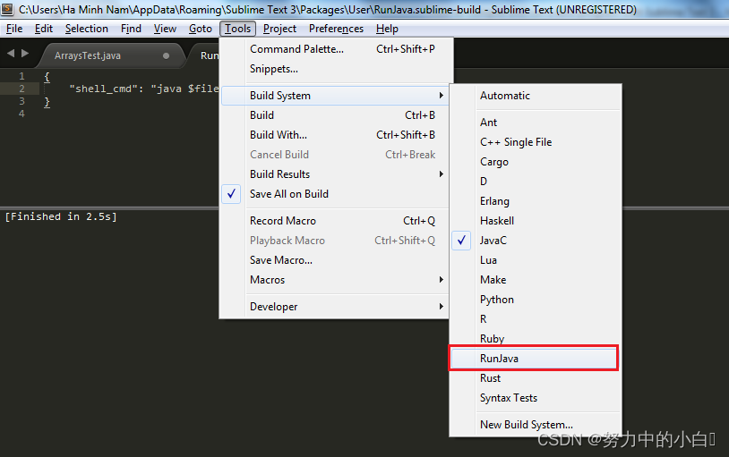Open Snippets menu entry
The width and height of the screenshot is (729, 457).
click(x=335, y=69)
